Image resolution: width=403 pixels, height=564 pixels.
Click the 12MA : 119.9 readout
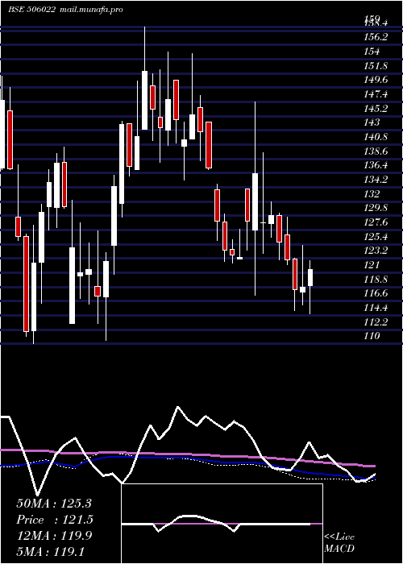click(54, 536)
